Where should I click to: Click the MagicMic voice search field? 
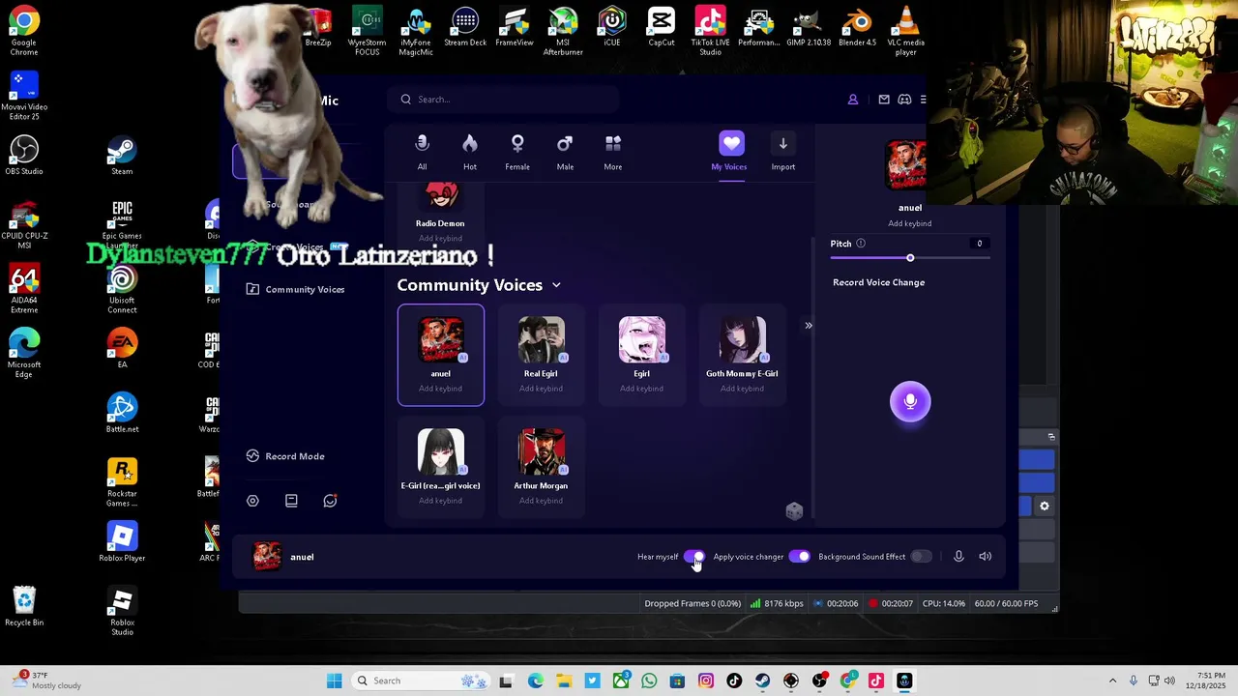(503, 100)
